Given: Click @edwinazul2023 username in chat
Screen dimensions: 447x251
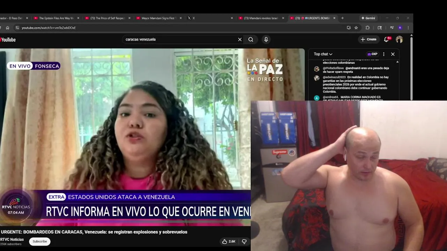Looking at the screenshot, I should [x=334, y=77].
